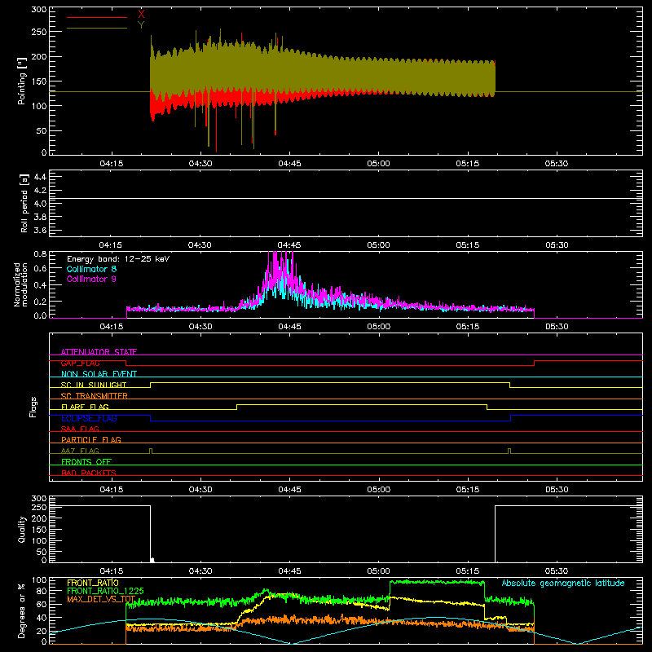Image resolution: width=652 pixels, height=652 pixels.
Task: Click the flag label between PARTICLE_FLAG and FRONTS_OFF
Action: tap(80, 451)
